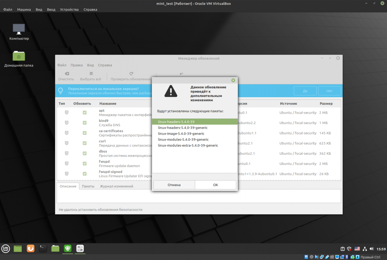387x260 pixels.
Task: Click the lightbulb icon in the mirror banner
Action: (61, 91)
